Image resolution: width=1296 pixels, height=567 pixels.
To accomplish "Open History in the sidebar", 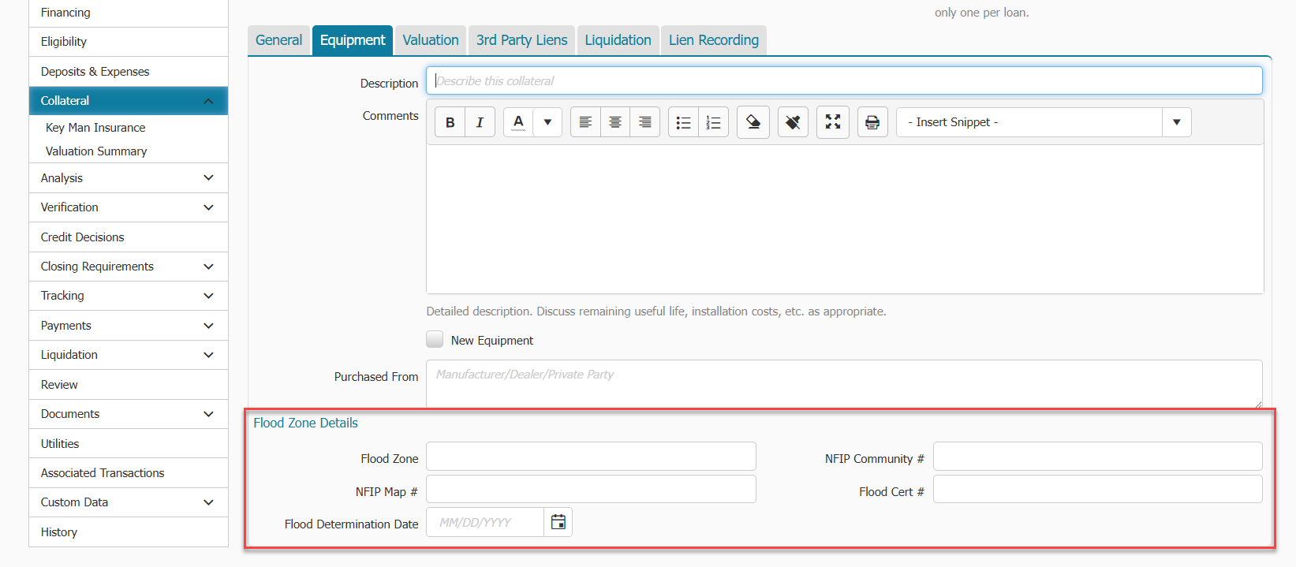I will (x=129, y=532).
